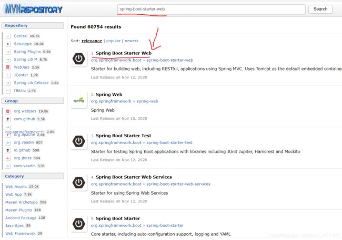Image resolution: width=342 pixels, height=240 pixels.
Task: Open Spring Boot Starter Test result title
Action: [x=123, y=136]
